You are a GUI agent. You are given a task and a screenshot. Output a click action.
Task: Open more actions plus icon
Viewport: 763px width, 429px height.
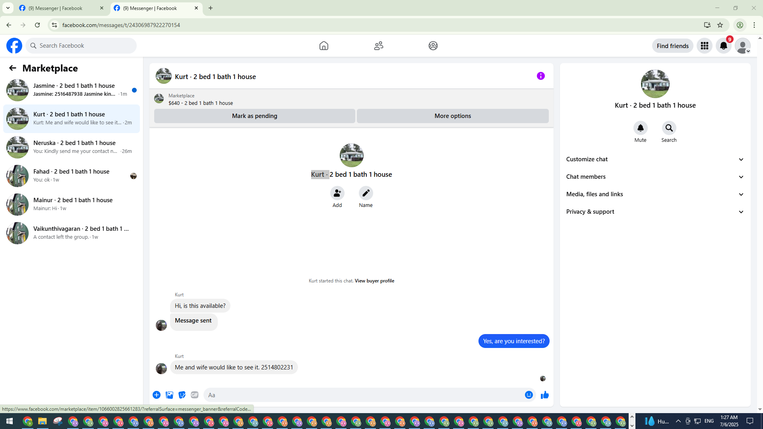coord(157,395)
